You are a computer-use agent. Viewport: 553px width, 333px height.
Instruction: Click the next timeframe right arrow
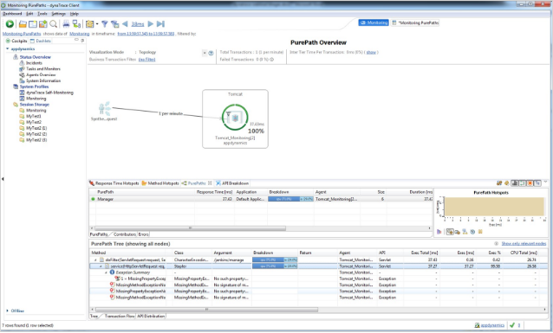[x=151, y=24]
